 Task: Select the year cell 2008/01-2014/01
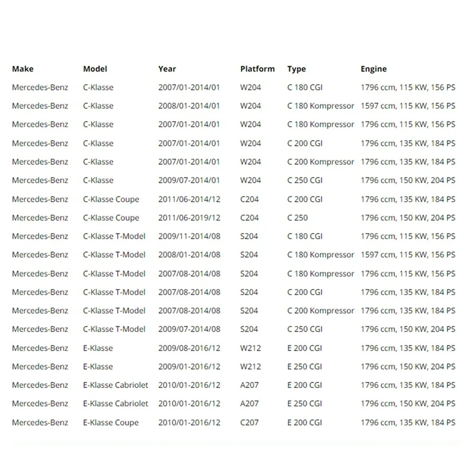(189, 106)
